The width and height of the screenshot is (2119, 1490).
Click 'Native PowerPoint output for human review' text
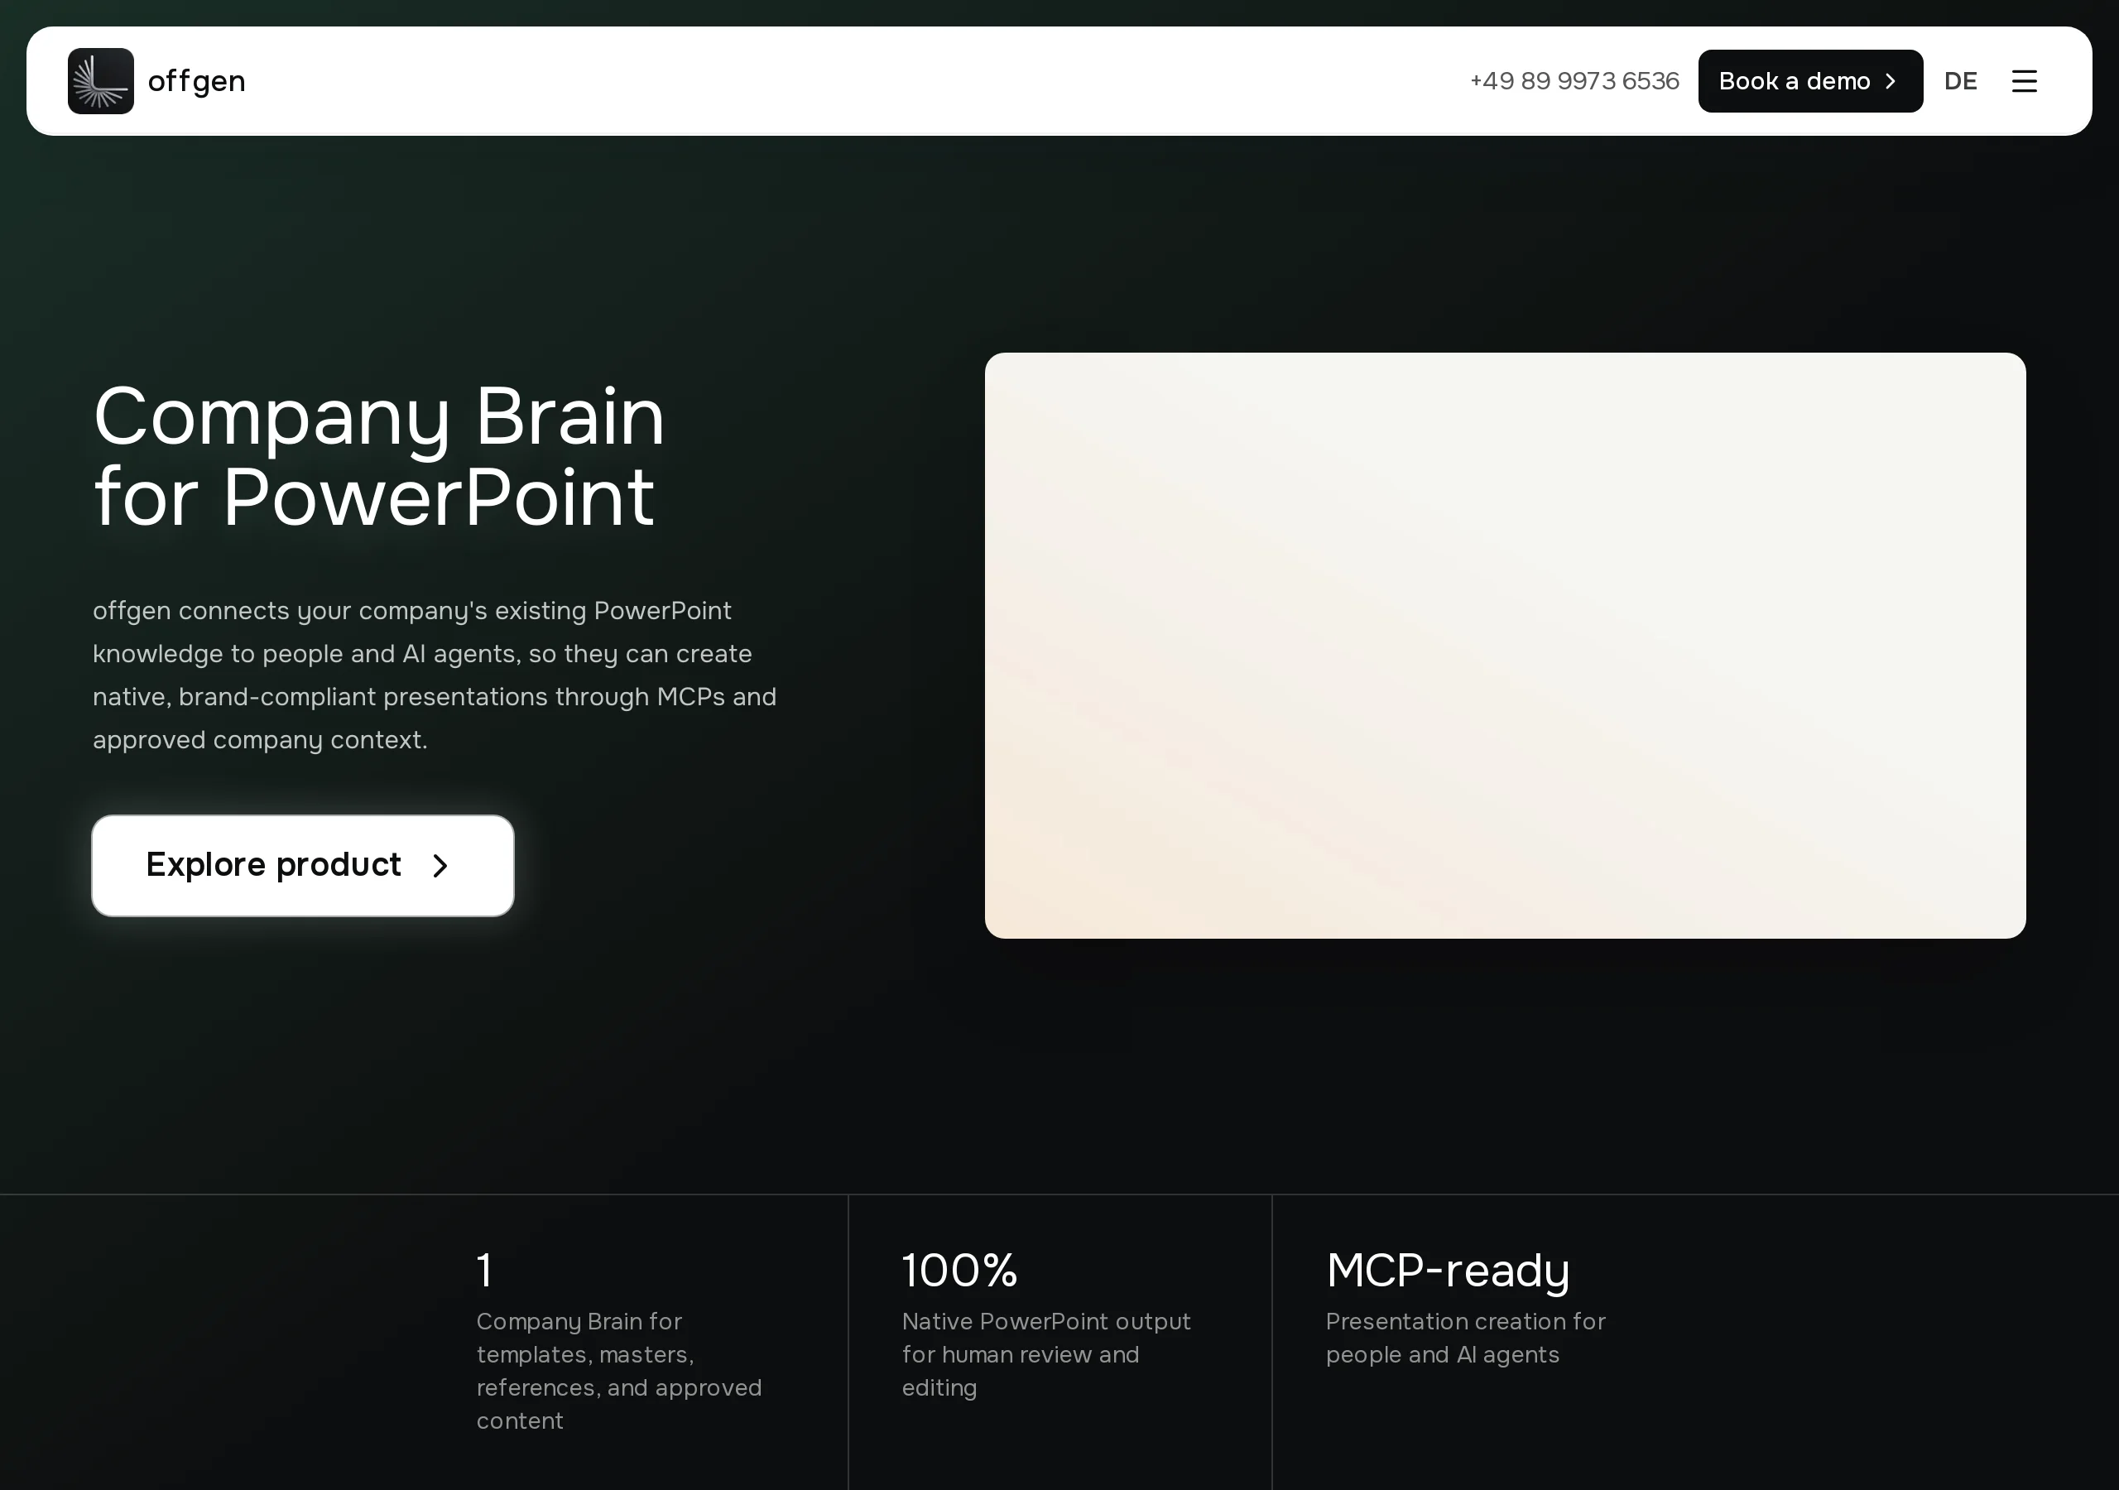[x=1046, y=1354]
